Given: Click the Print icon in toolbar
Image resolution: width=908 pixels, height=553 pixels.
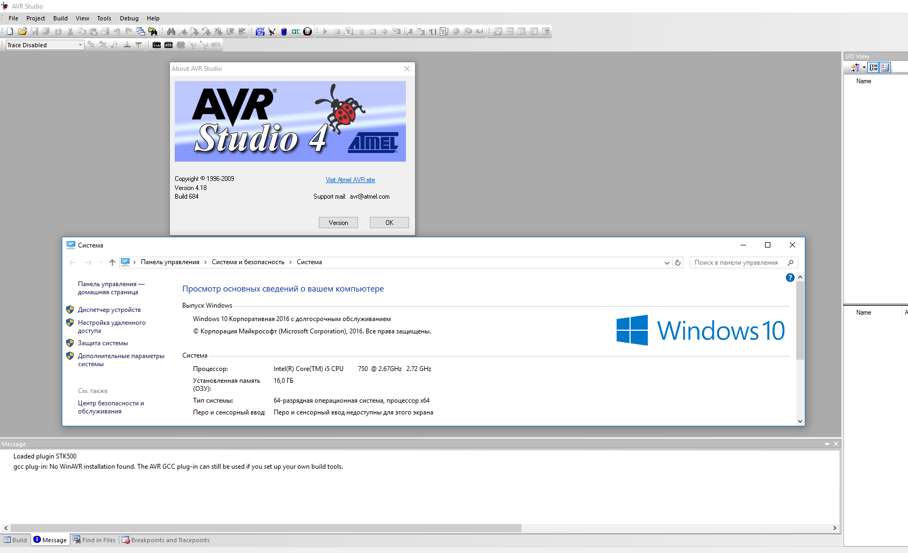Looking at the screenshot, I should (x=105, y=31).
